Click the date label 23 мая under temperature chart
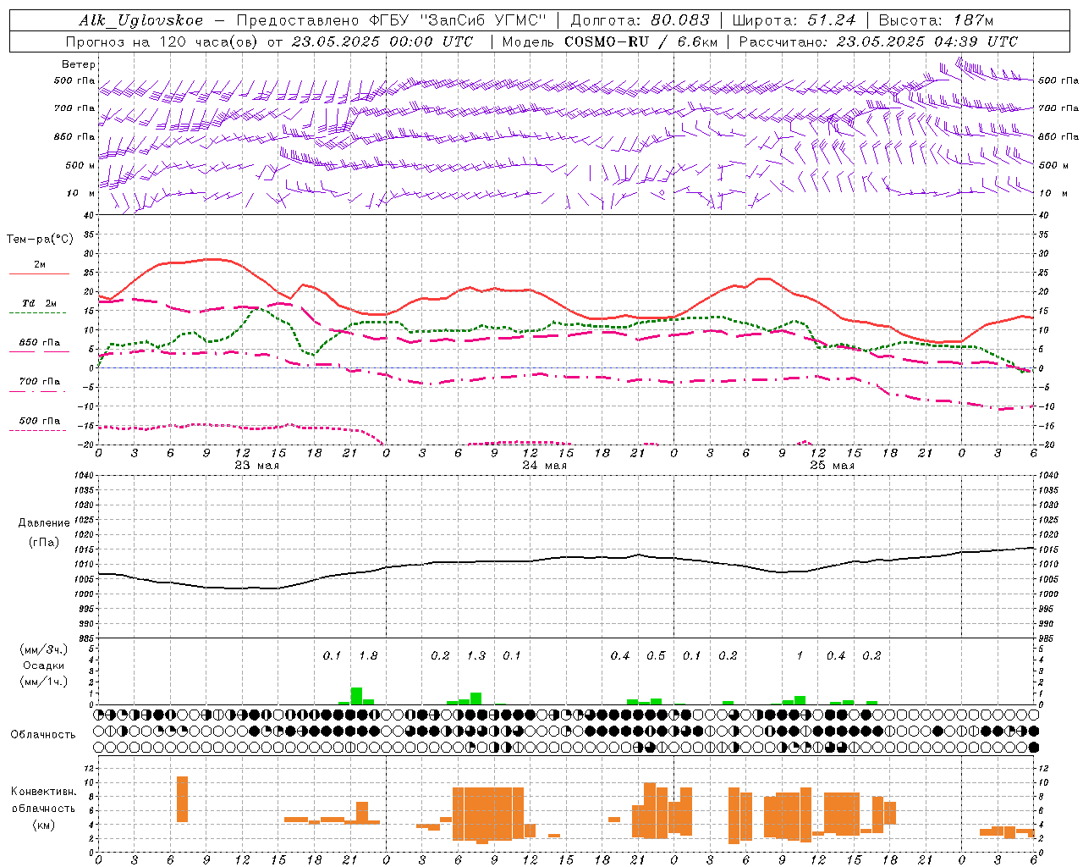 pyautogui.click(x=256, y=465)
